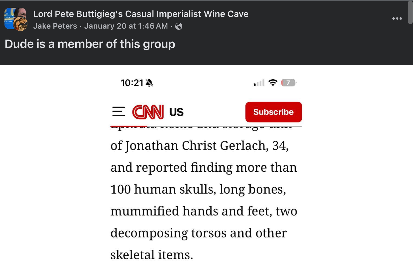This screenshot has width=413, height=273.
Task: Click the January 20 post timestamp
Action: click(x=126, y=26)
